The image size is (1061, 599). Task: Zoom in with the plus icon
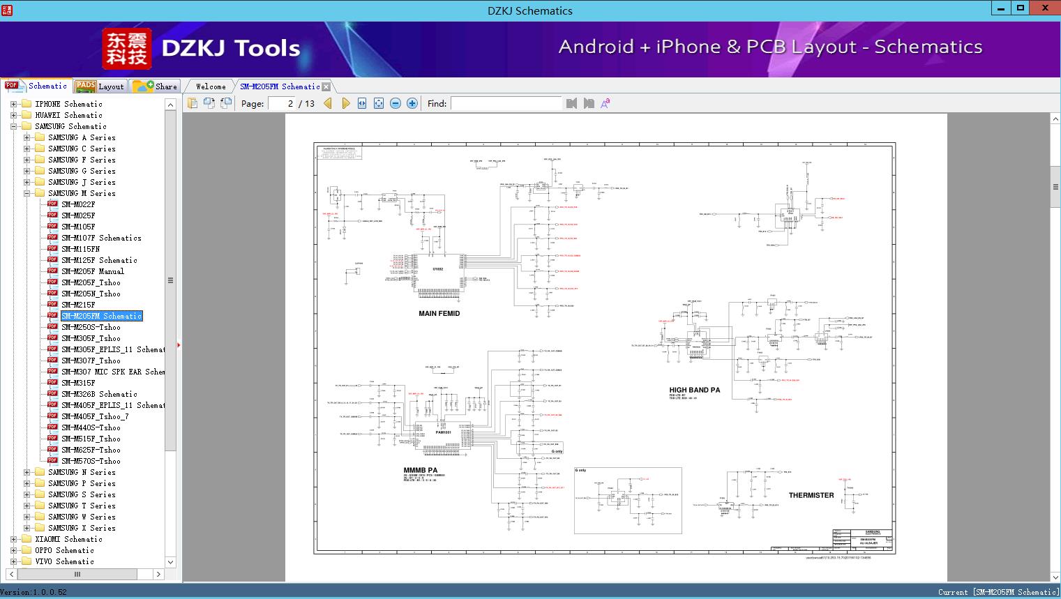click(412, 103)
